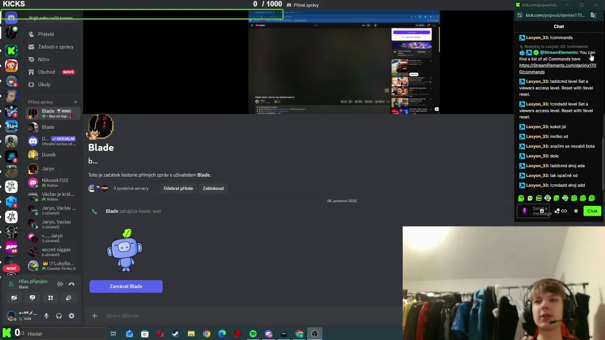The image size is (605, 340).
Task: Click Zamávat Blade button
Action: point(126,286)
